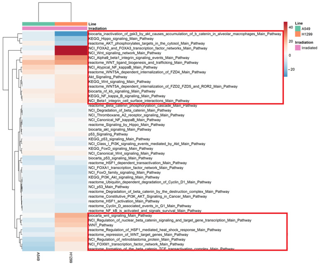The image size is (319, 265).
Task: Select the NCI_Wnt_signaling_network_Main_Pathway label
Action: click(125, 53)
